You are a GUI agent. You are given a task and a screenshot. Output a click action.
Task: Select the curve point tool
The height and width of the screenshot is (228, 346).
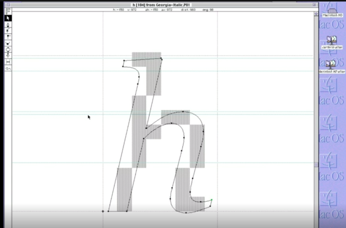(x=8, y=43)
